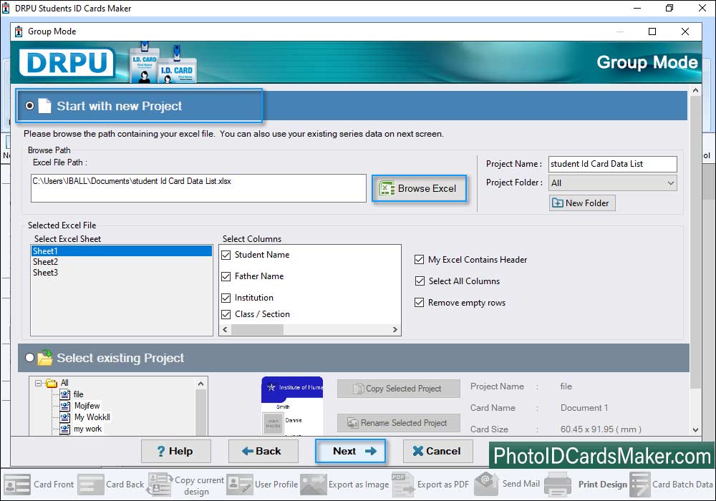Go Back to previous step

pos(263,452)
